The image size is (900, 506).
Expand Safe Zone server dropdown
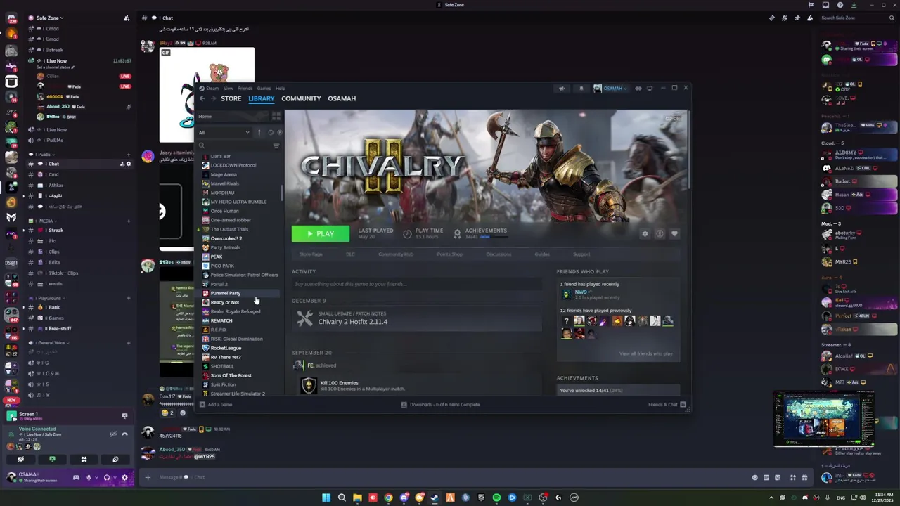pos(49,18)
